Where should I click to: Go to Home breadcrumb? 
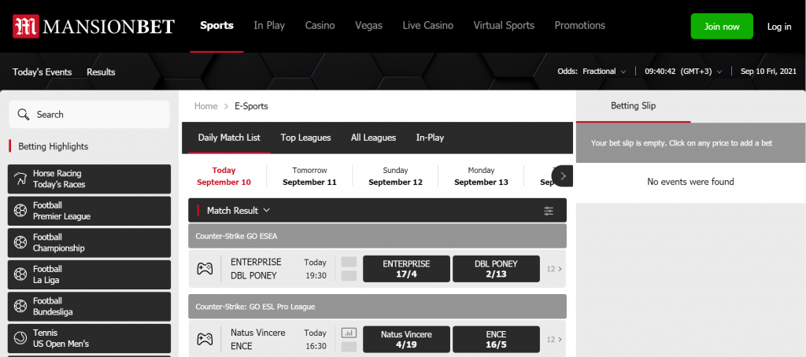point(205,106)
